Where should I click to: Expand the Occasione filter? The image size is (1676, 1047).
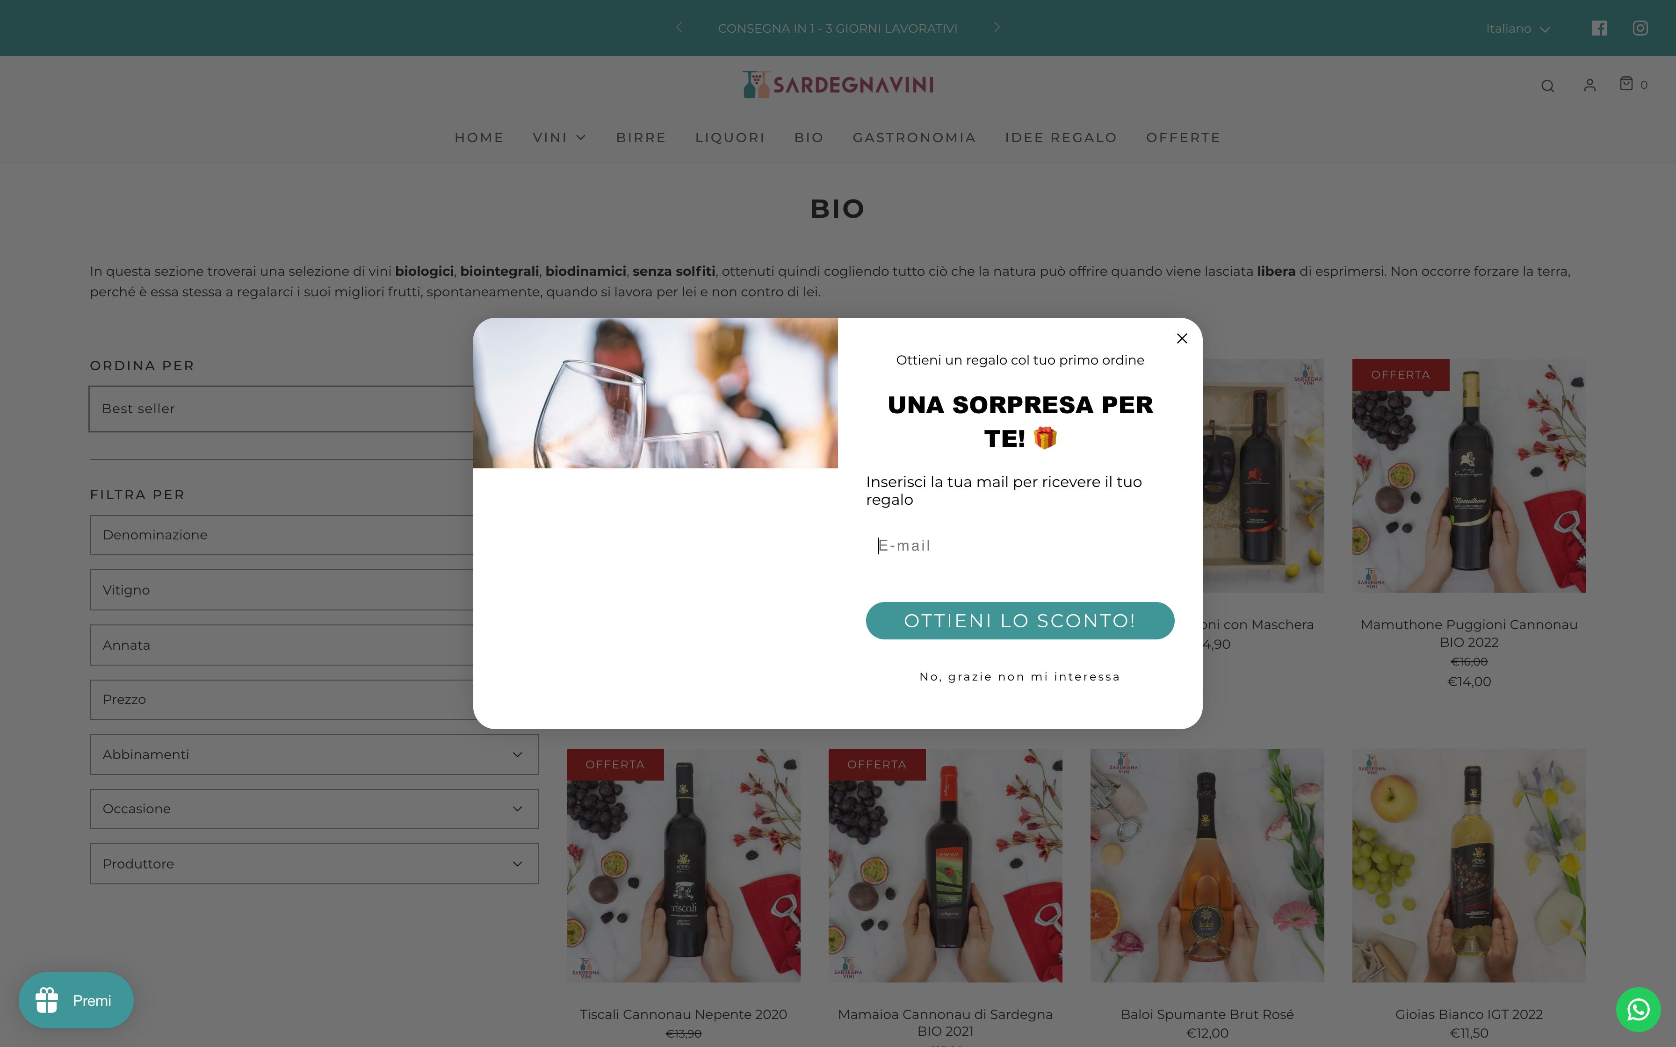pos(314,809)
